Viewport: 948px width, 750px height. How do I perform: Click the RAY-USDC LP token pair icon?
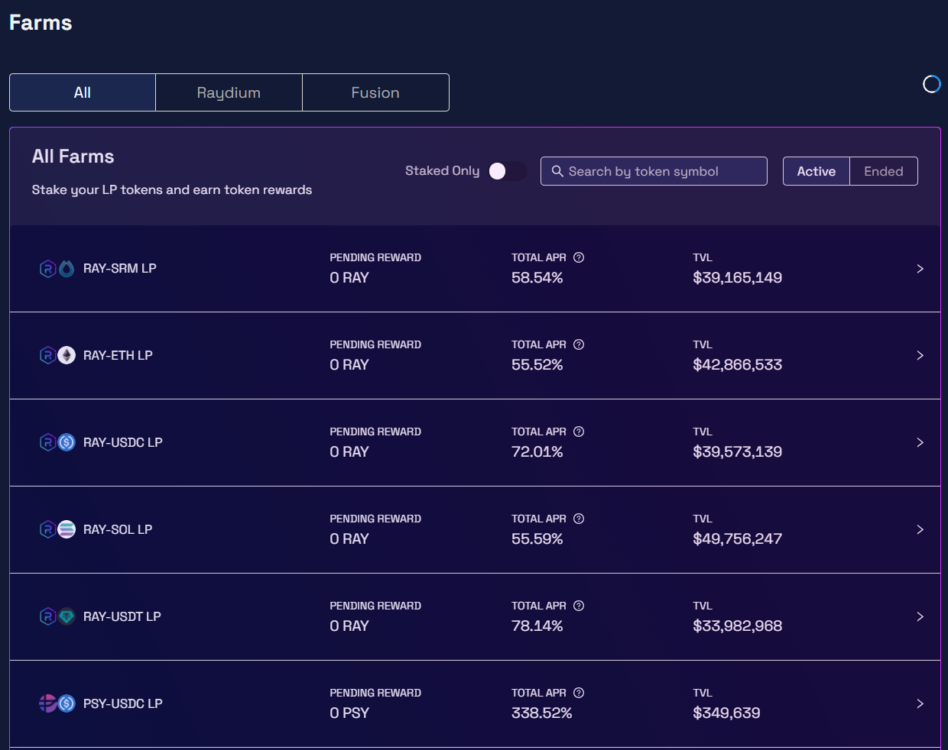57,443
